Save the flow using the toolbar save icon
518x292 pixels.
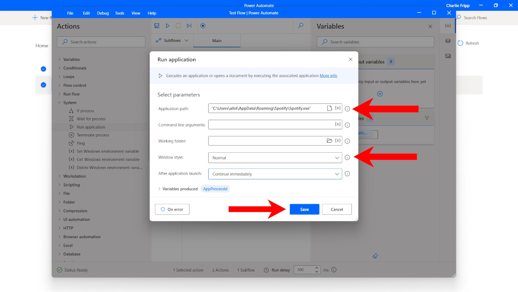pos(157,25)
